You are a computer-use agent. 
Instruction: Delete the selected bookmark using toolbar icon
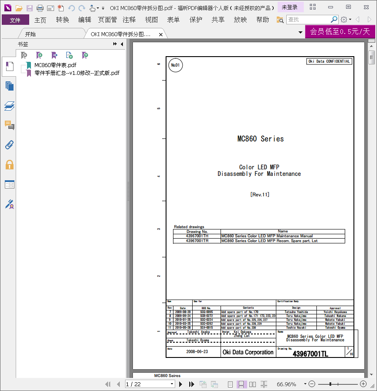(24, 55)
